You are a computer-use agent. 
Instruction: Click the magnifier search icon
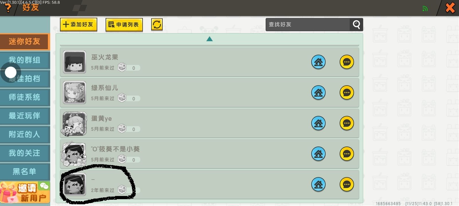click(356, 25)
